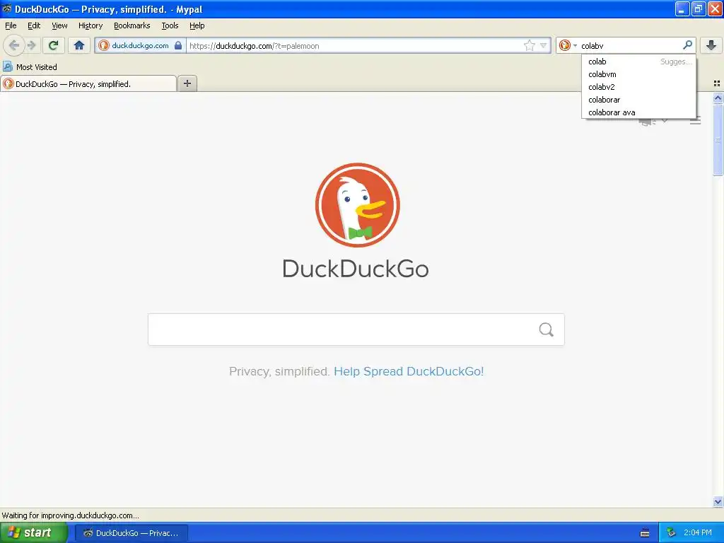Click the 2:04 PM taskbar clock
Image resolution: width=724 pixels, height=543 pixels.
point(698,532)
